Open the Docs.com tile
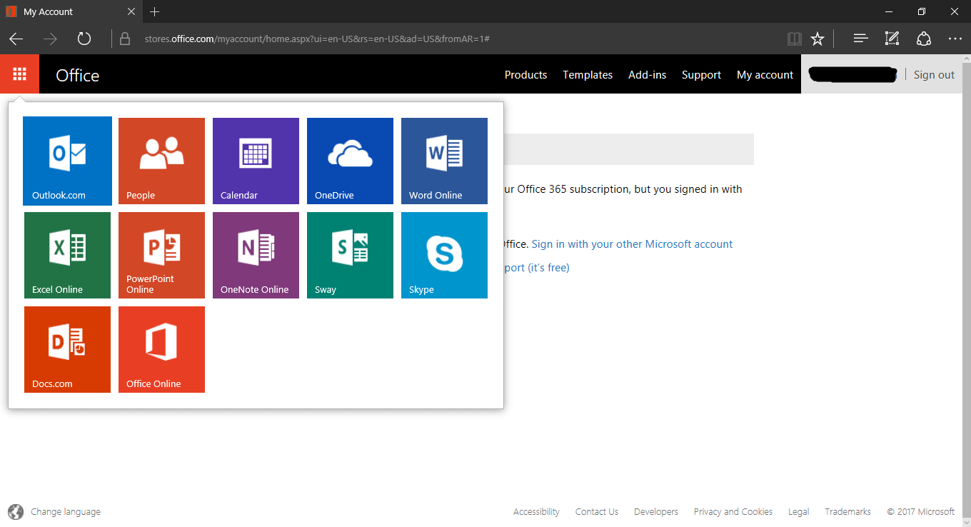 67,349
